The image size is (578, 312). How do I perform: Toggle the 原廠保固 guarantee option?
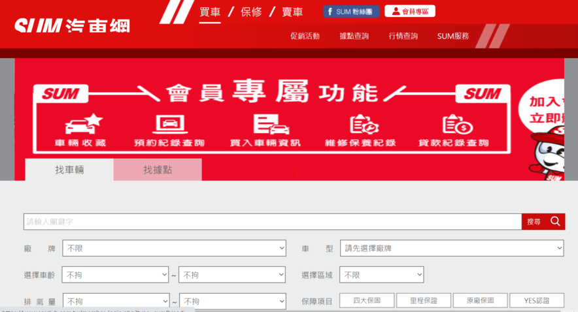pos(481,301)
